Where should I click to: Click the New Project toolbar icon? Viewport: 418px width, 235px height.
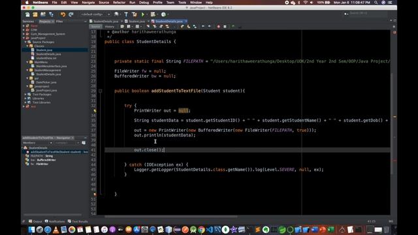35,14
